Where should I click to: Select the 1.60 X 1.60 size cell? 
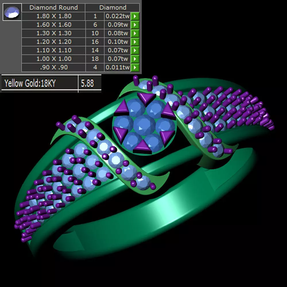[x=53, y=25]
